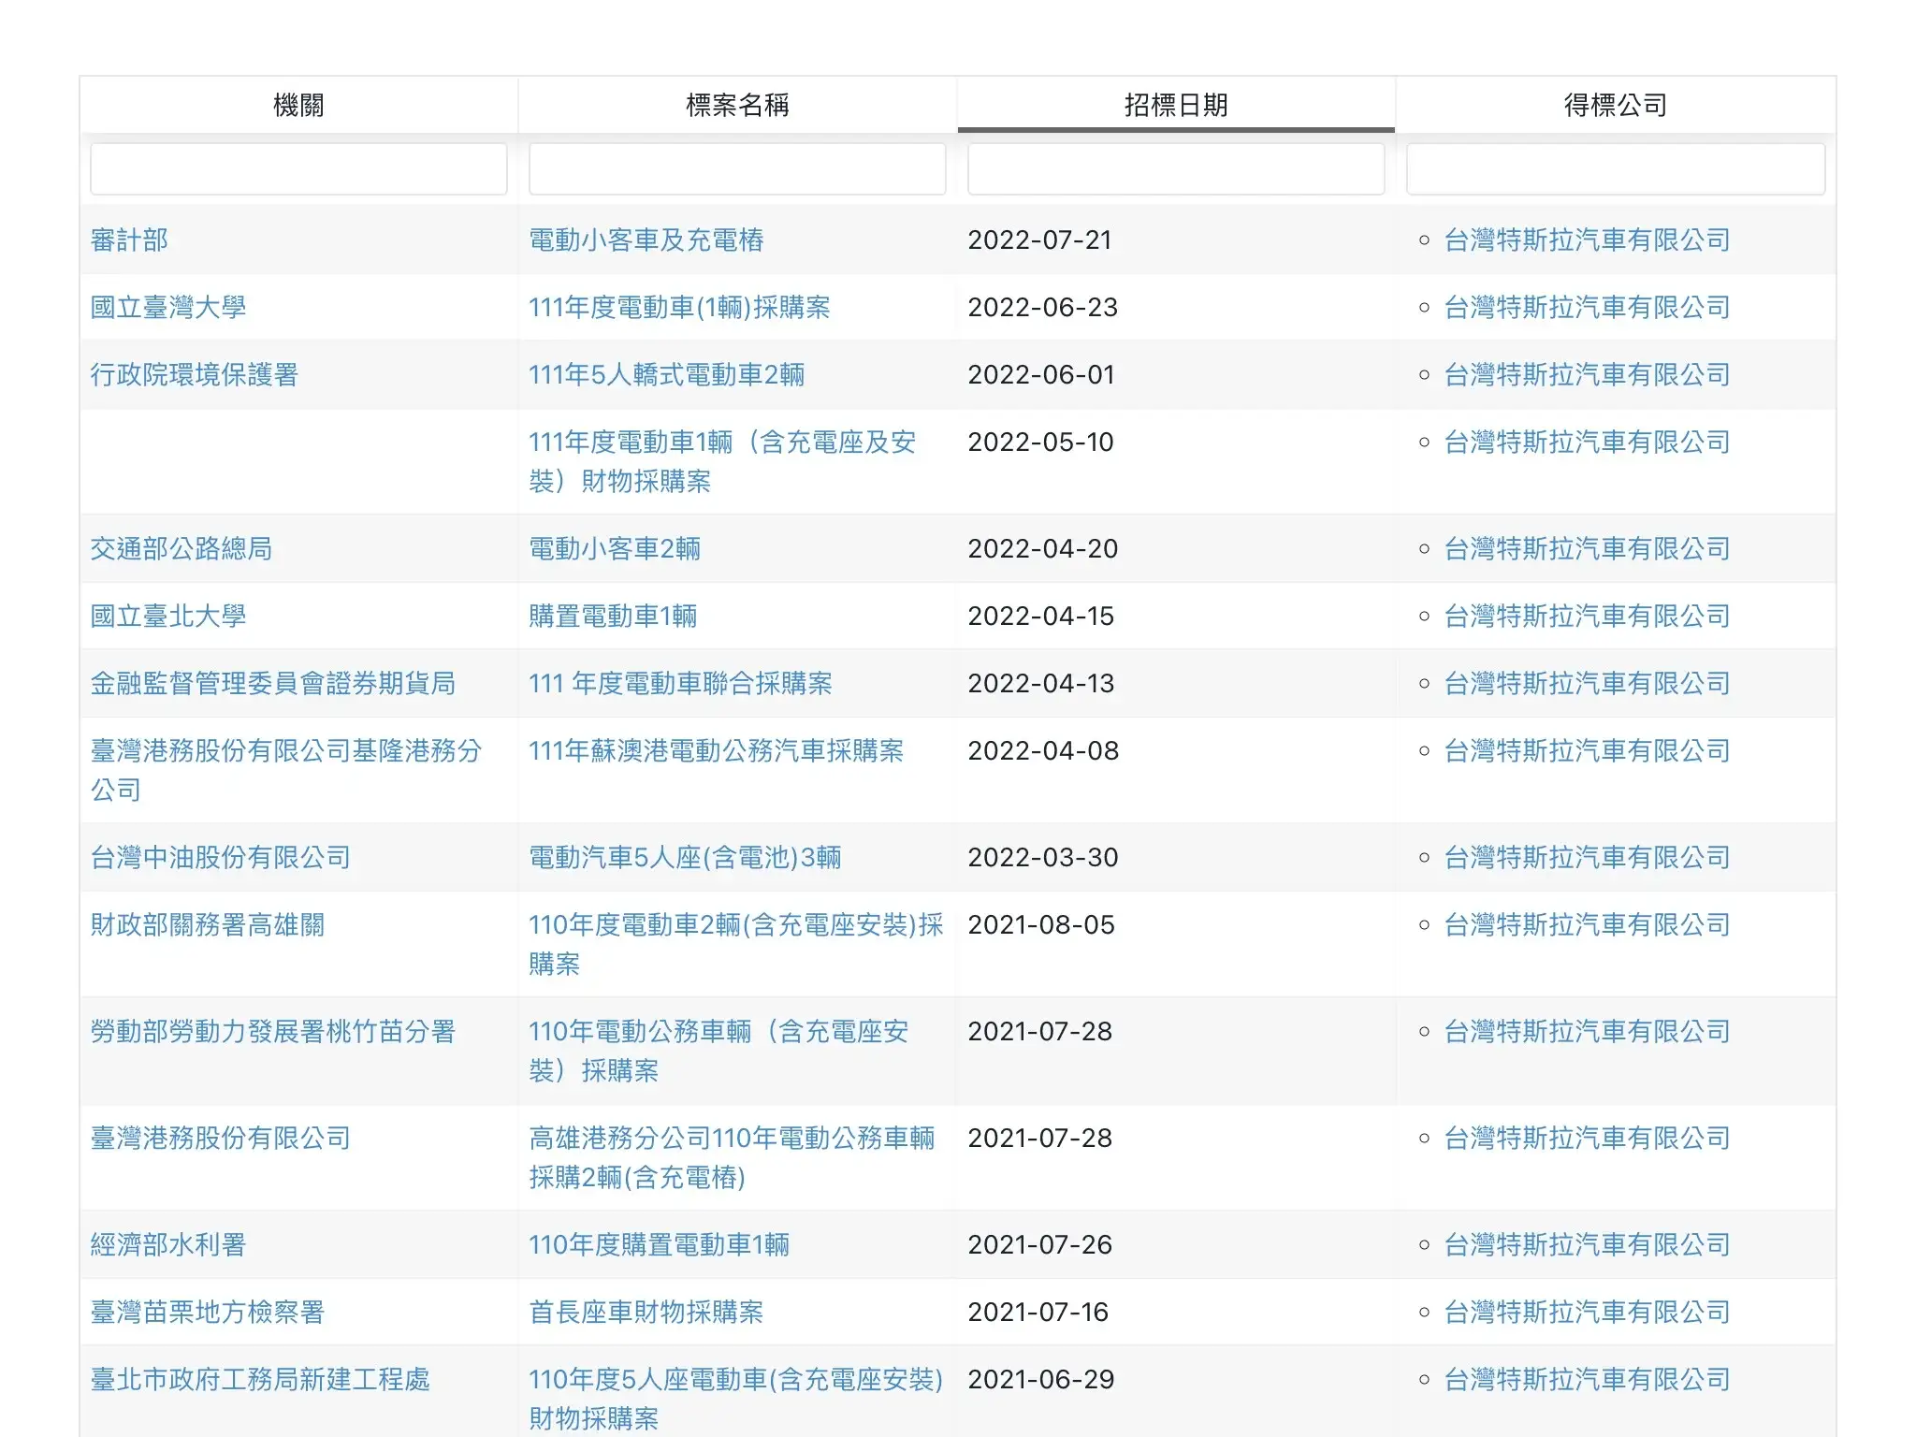Viewport: 1916px width, 1437px height.
Task: Open tender 高雄港務分公司110年電動公務車輛採購2輛
Action: click(x=732, y=1157)
